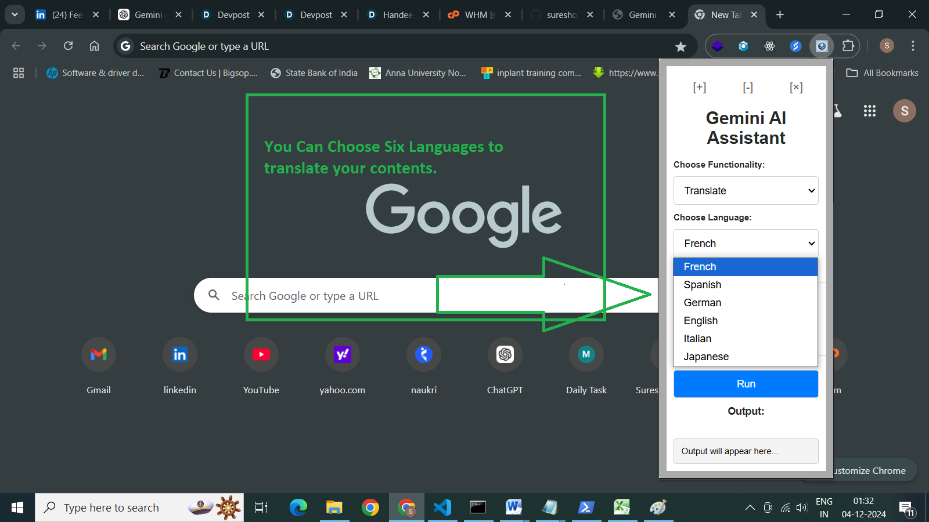This screenshot has width=929, height=522.
Task: Click the [+] button in Gemini popup
Action: pos(700,88)
